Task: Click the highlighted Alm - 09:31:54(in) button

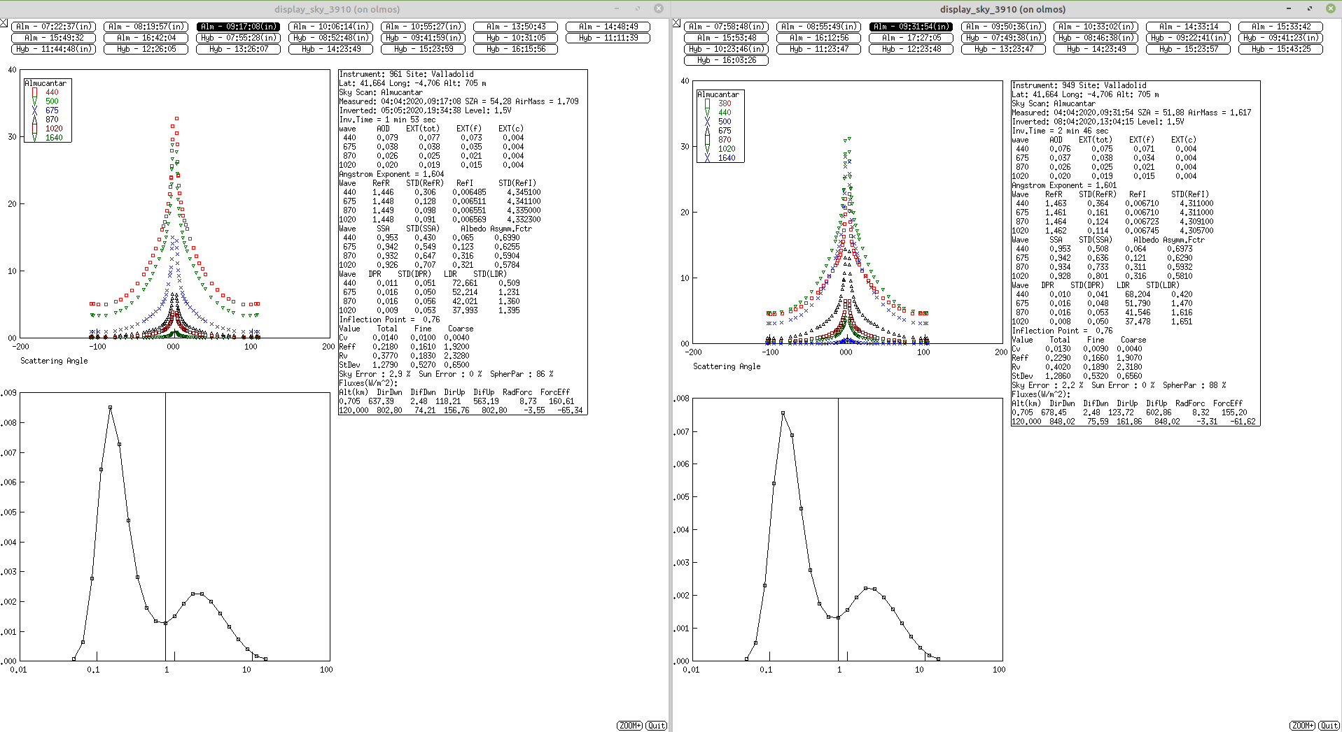Action: [x=911, y=27]
